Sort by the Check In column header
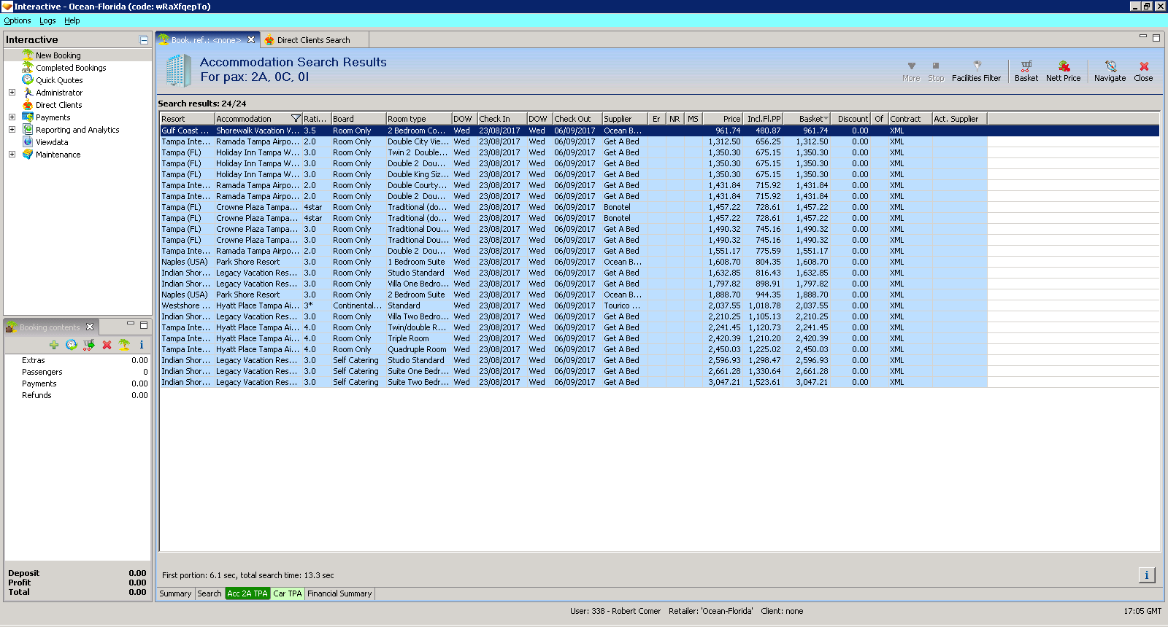This screenshot has height=627, width=1168. (x=502, y=119)
